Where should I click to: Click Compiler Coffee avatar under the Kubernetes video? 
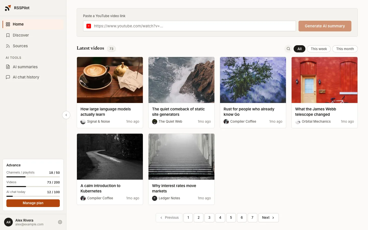click(83, 198)
